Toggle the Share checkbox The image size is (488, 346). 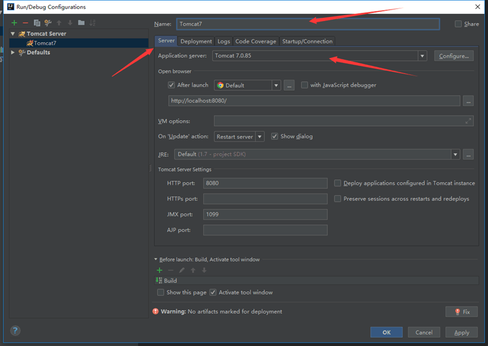(x=458, y=24)
